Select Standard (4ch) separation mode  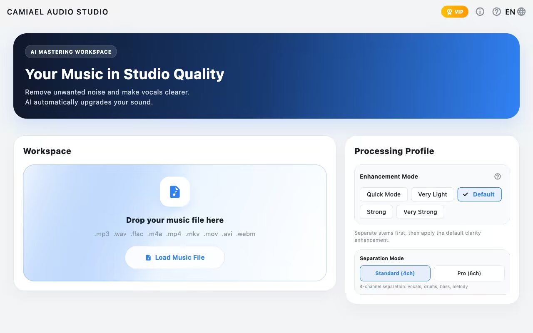(x=395, y=273)
